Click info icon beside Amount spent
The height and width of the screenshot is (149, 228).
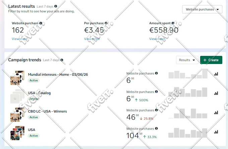(173, 23)
